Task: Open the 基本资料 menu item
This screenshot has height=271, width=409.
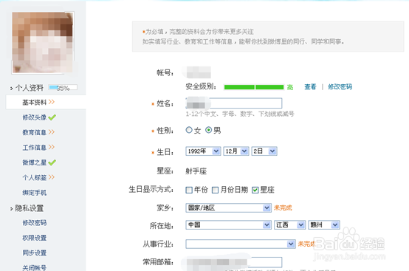Action: (35, 102)
